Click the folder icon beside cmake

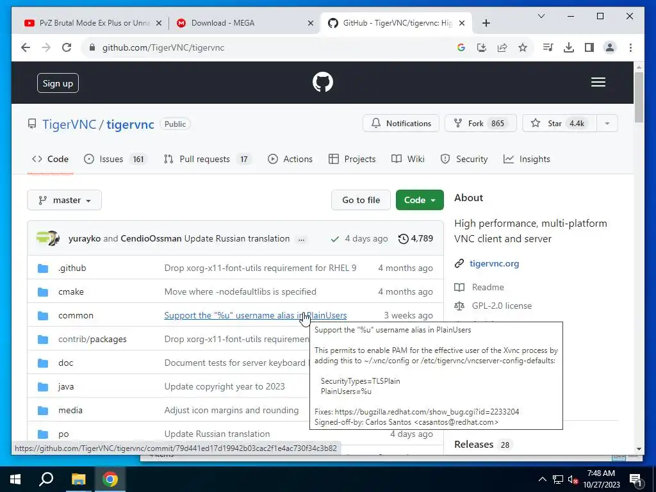tap(43, 291)
